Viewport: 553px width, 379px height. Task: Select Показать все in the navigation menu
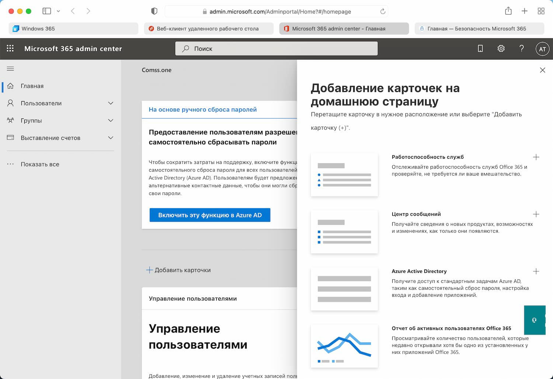coord(40,164)
